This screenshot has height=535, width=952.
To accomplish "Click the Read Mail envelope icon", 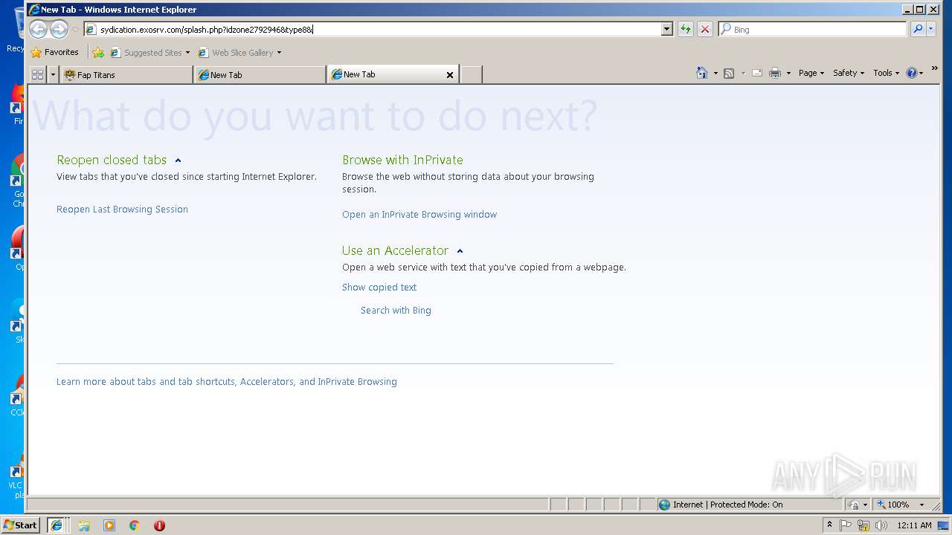I will point(757,73).
